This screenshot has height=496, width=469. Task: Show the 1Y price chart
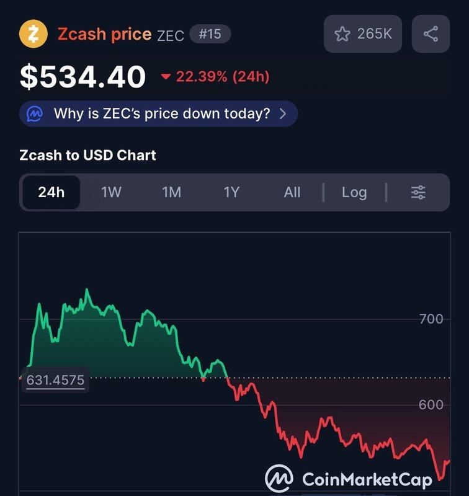pos(231,192)
